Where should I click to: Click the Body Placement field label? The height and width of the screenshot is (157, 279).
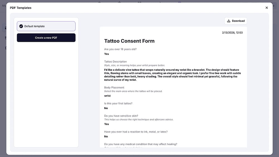[x=114, y=87]
